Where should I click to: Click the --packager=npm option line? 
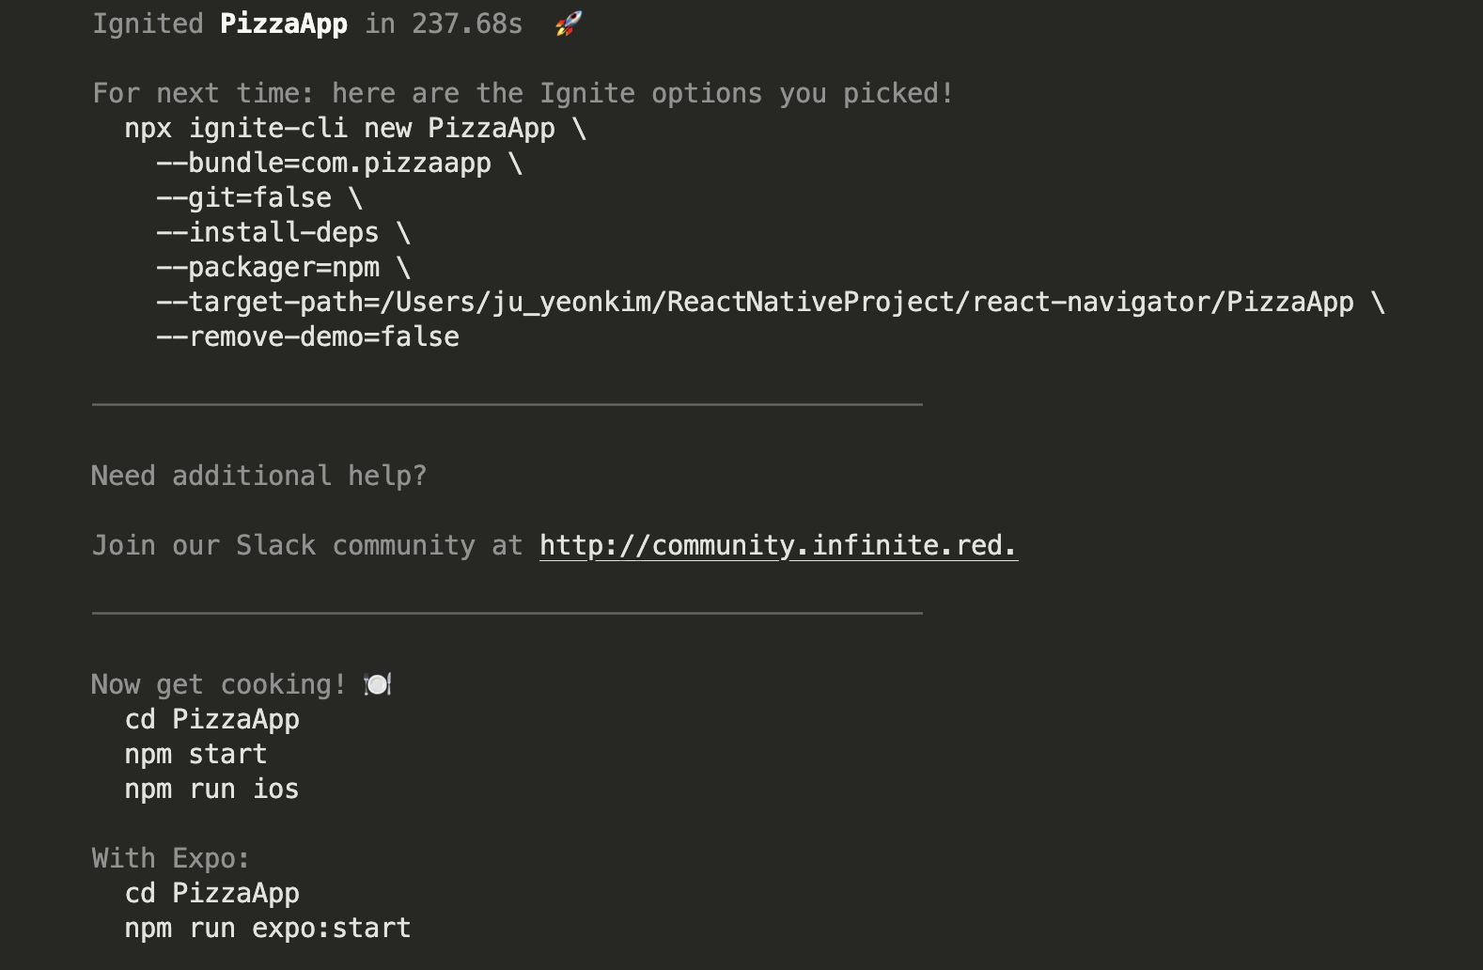(284, 268)
